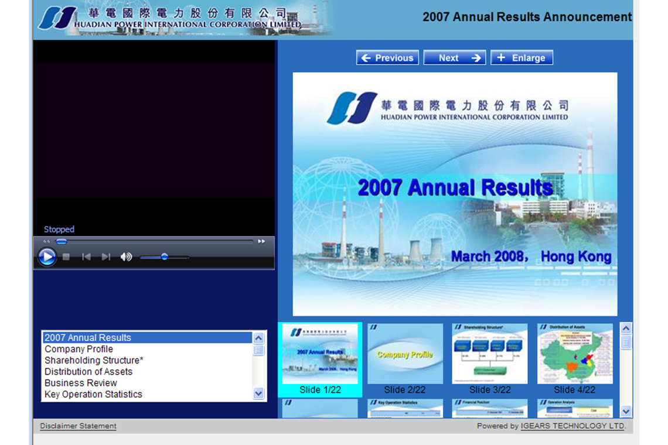Skip to previous media track

(x=86, y=257)
